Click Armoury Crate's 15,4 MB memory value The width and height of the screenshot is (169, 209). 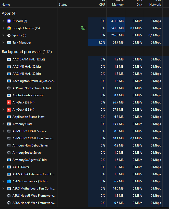tap(118, 124)
